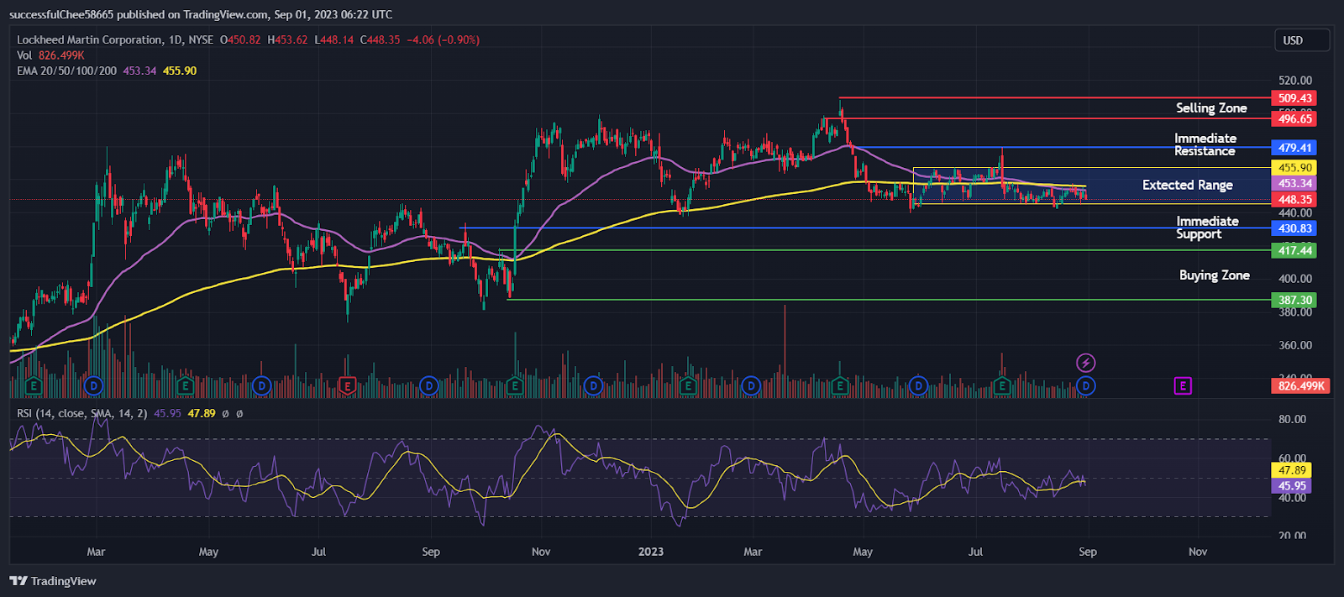Click the 453.34 purple EMA price label
Viewport: 1344px width, 597px height.
[1294, 183]
